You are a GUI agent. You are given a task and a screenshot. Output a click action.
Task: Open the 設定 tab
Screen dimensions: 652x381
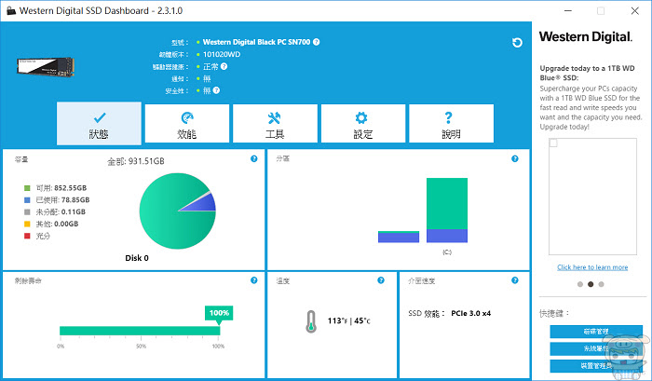point(363,124)
